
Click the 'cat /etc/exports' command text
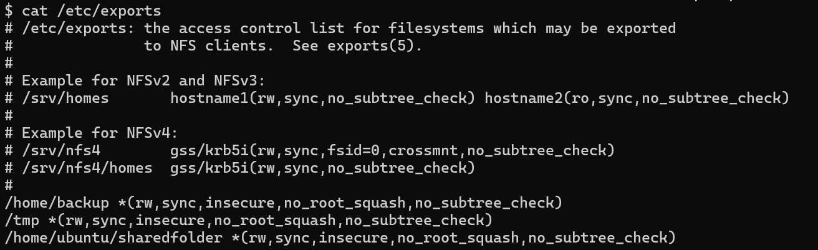click(92, 11)
